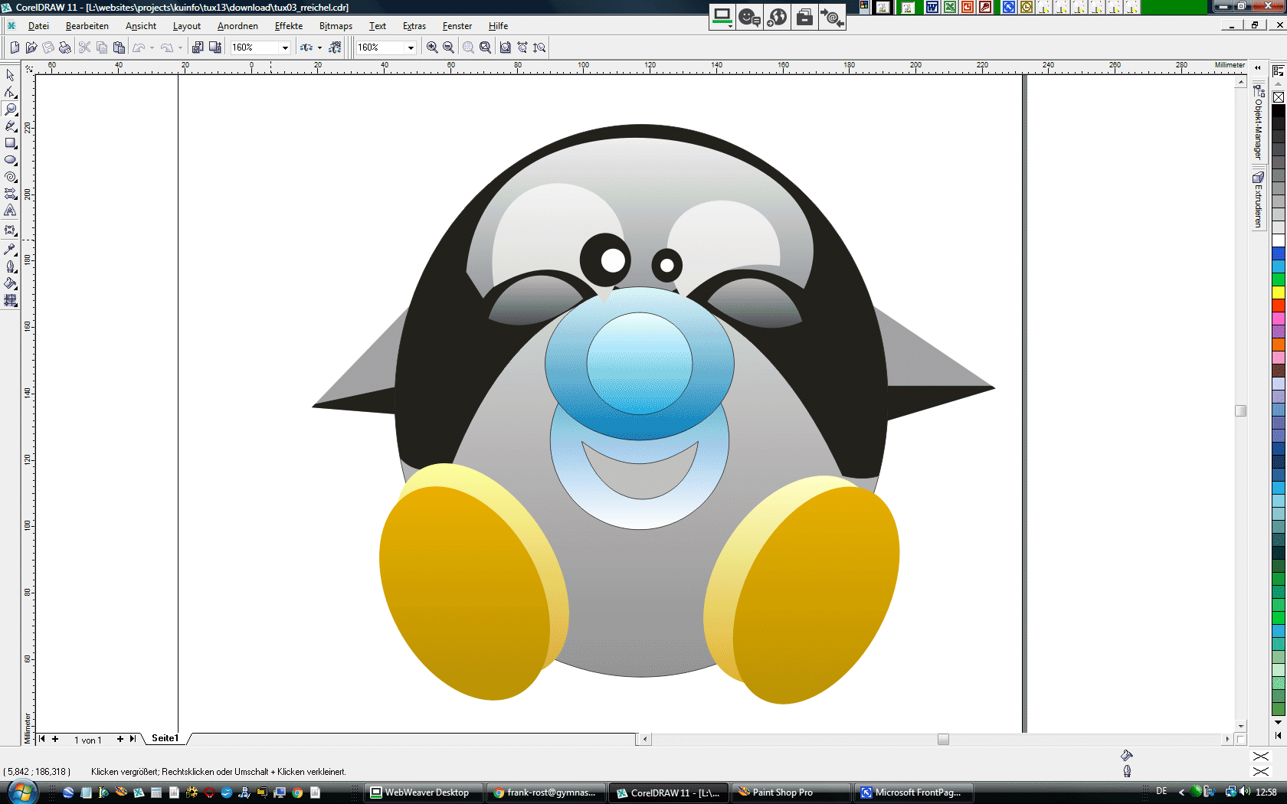1287x804 pixels.
Task: Click the Zoom to Page icon
Action: [x=506, y=47]
